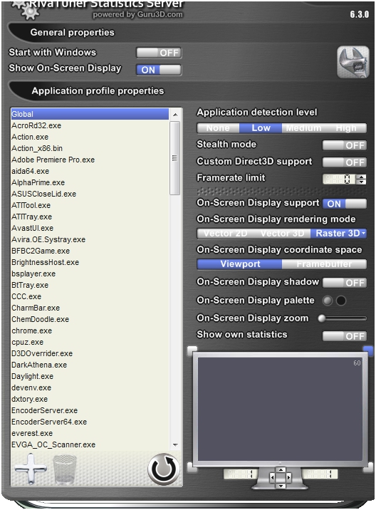Reset profile with the circular arrow icon
The height and width of the screenshot is (510, 376).
click(x=164, y=469)
